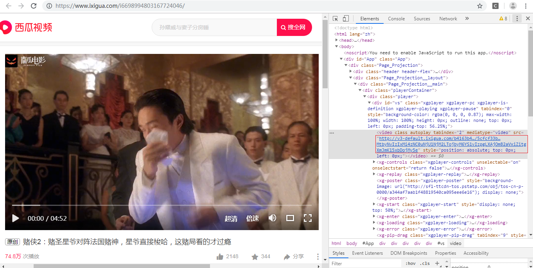
Task: Close the DevTools panel
Action: pos(528,18)
